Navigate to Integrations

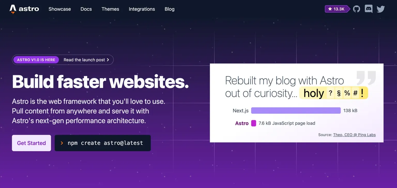coord(142,9)
